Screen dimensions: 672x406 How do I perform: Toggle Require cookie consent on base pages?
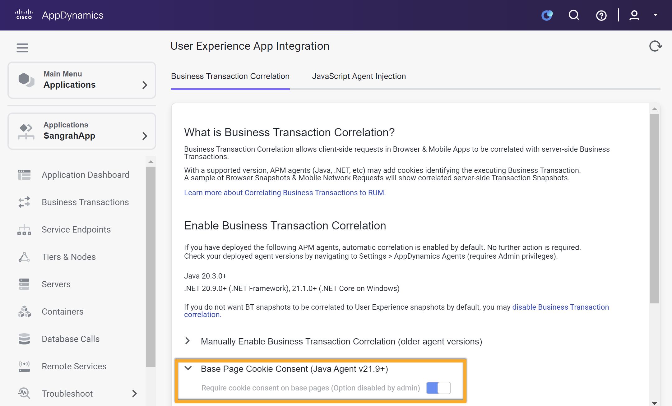click(x=438, y=388)
